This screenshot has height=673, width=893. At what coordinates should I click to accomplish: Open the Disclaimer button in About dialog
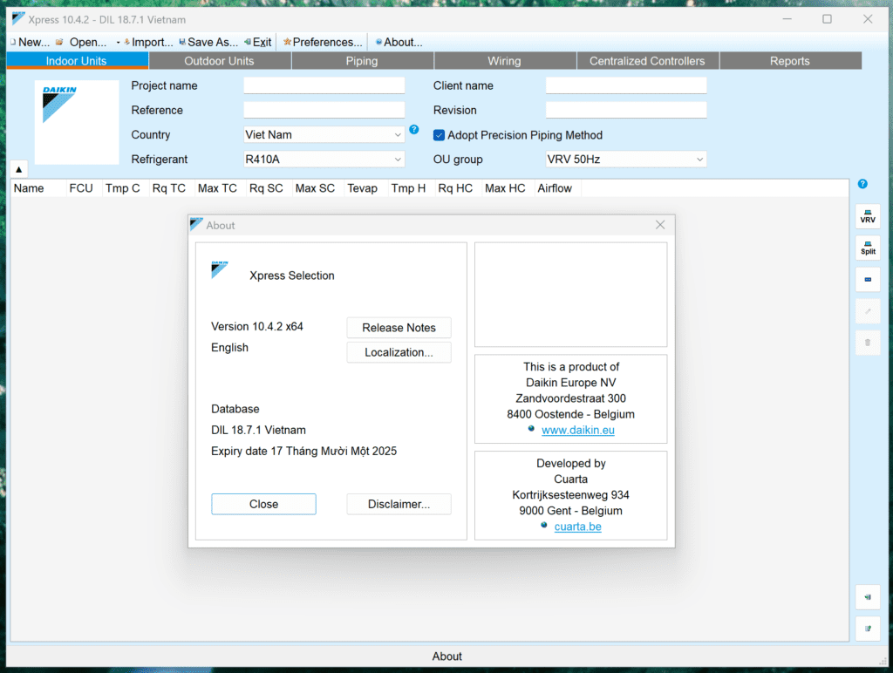click(399, 504)
